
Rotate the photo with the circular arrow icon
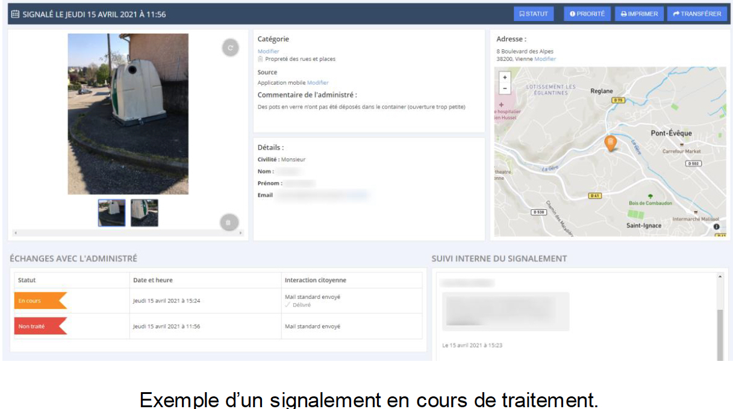click(x=230, y=48)
